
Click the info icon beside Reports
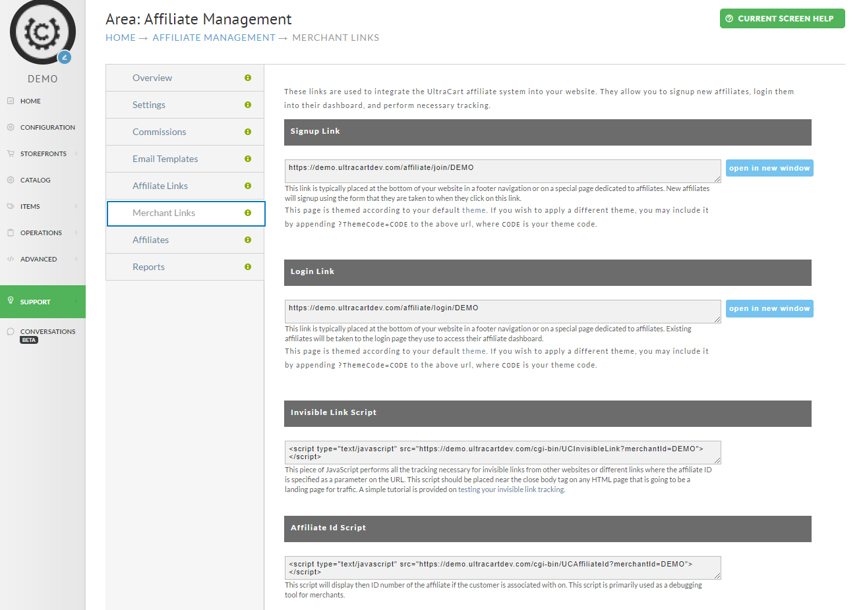click(248, 267)
